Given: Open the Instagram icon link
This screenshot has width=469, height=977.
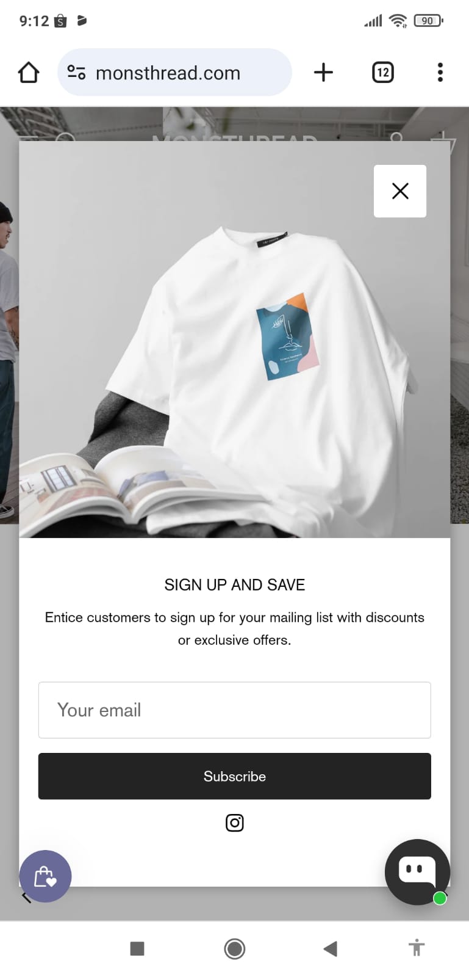Looking at the screenshot, I should 235,823.
